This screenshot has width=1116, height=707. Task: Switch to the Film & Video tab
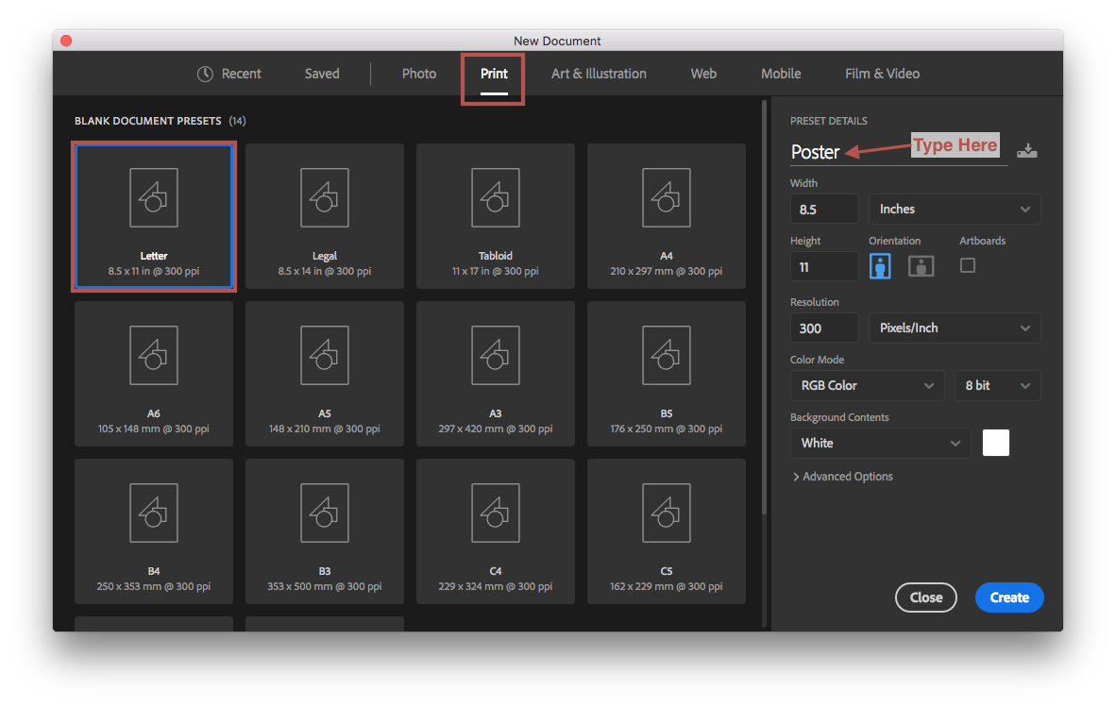click(x=882, y=74)
